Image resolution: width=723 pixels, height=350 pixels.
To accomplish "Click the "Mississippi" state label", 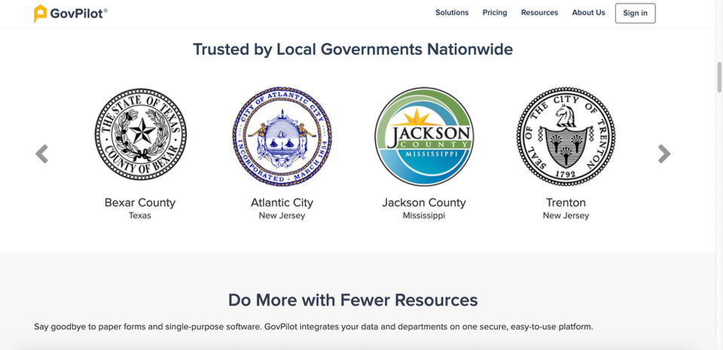I will [424, 215].
